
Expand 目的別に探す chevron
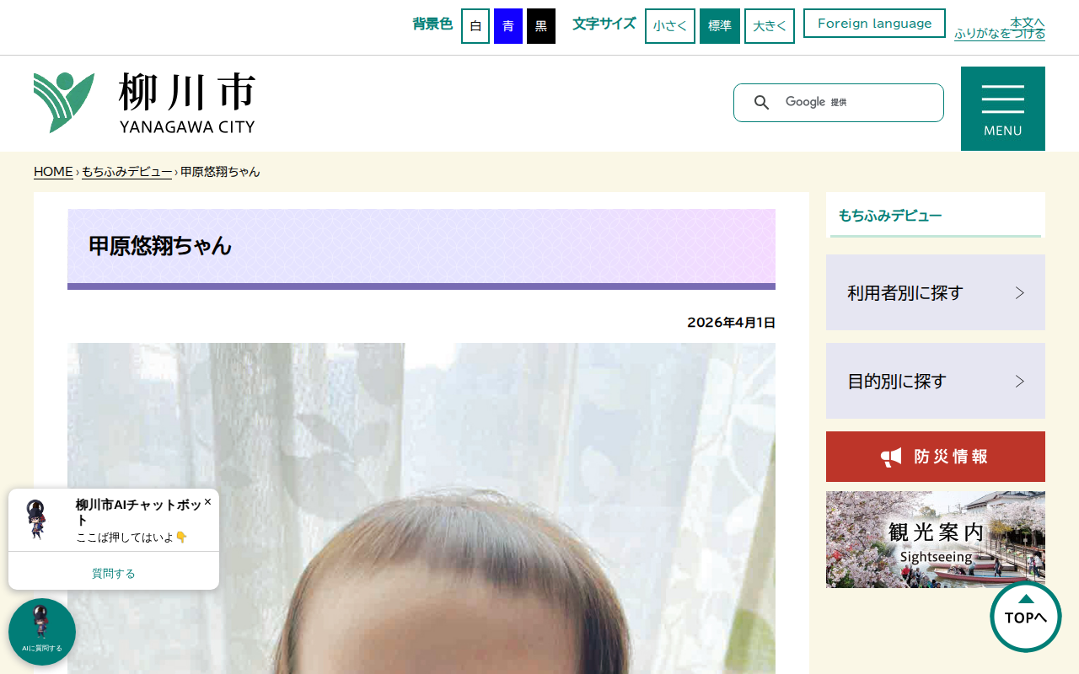[1019, 381]
